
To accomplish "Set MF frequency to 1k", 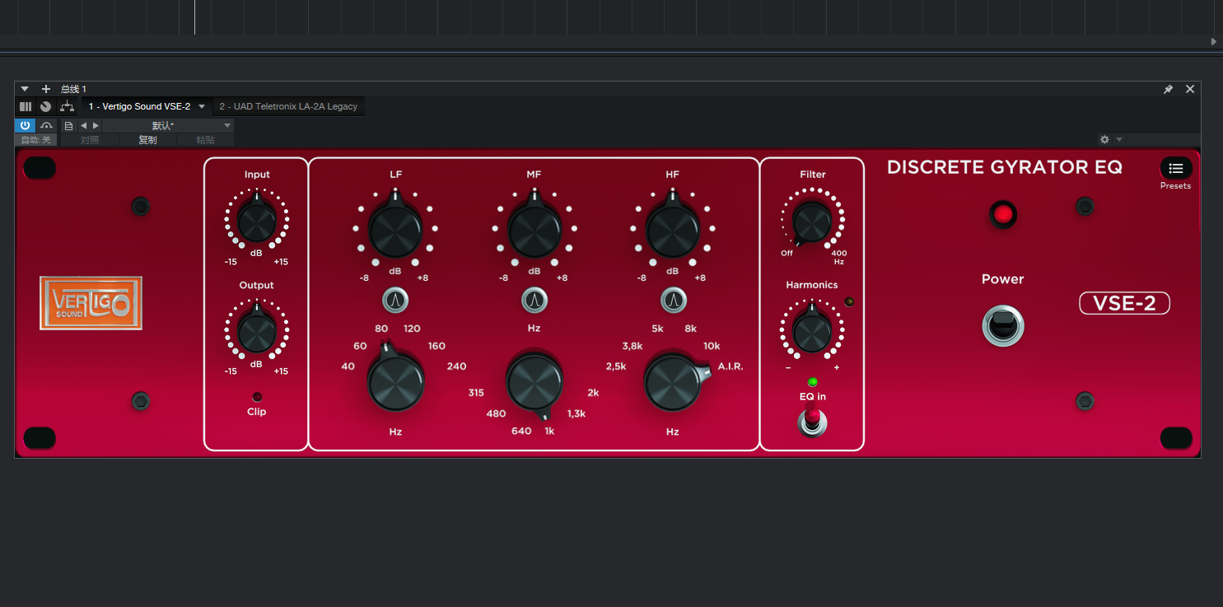I will point(549,431).
